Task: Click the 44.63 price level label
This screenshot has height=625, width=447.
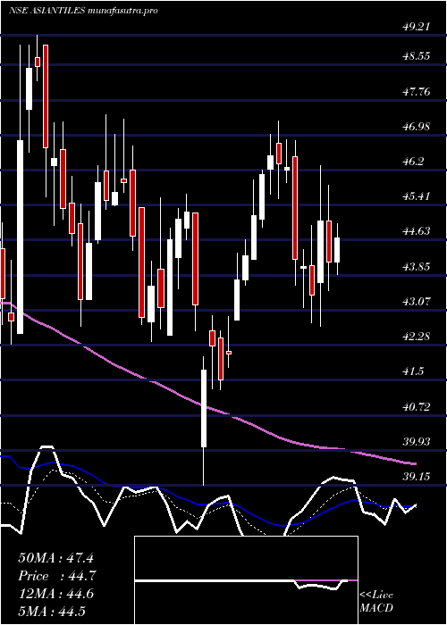Action: 416,231
